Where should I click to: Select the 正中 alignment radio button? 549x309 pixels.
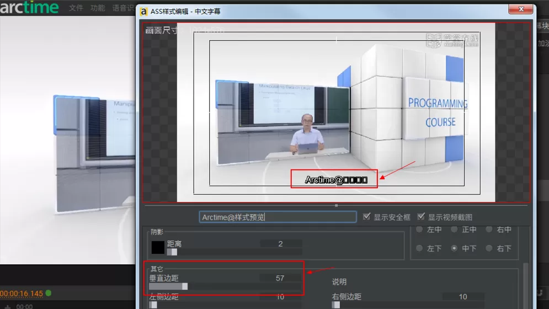pos(454,230)
